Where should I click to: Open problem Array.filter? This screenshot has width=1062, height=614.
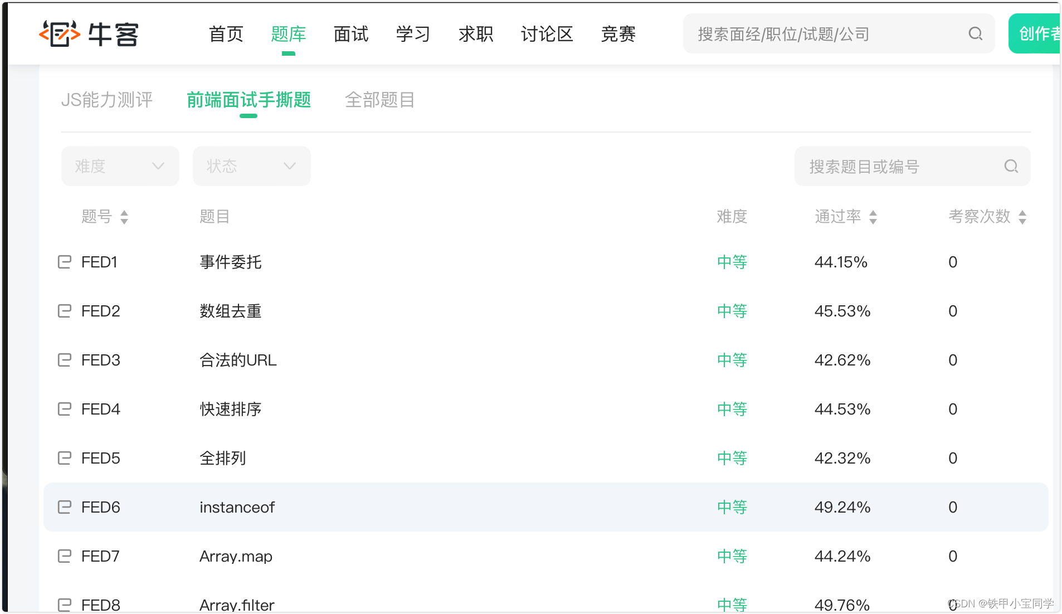tap(237, 605)
